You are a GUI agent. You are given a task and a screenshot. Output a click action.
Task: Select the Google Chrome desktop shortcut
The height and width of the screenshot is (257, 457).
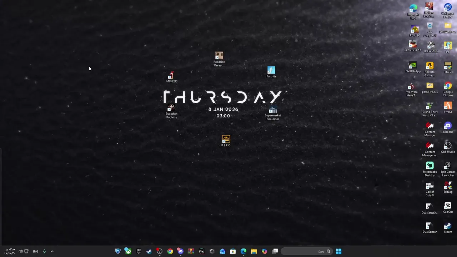click(448, 90)
